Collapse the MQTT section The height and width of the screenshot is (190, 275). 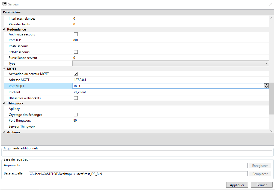(4, 69)
